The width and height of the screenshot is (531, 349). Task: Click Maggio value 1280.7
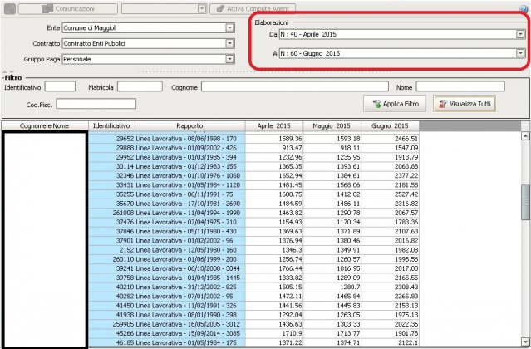click(332, 287)
